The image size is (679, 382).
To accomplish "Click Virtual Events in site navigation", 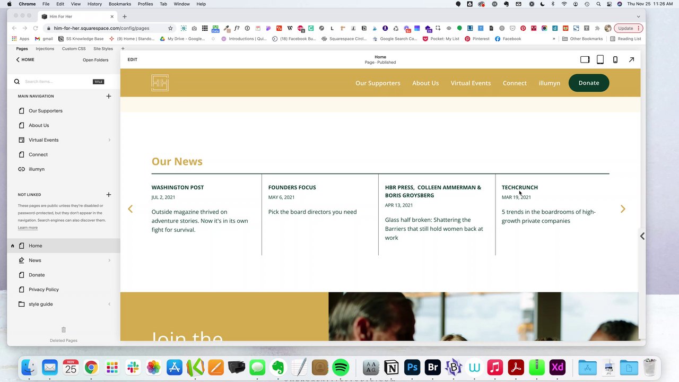I will click(x=471, y=83).
